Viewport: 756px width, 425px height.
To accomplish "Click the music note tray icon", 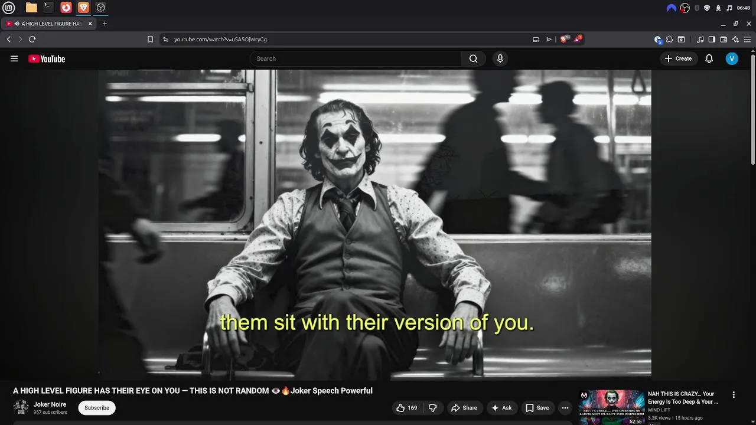I will coord(729,8).
